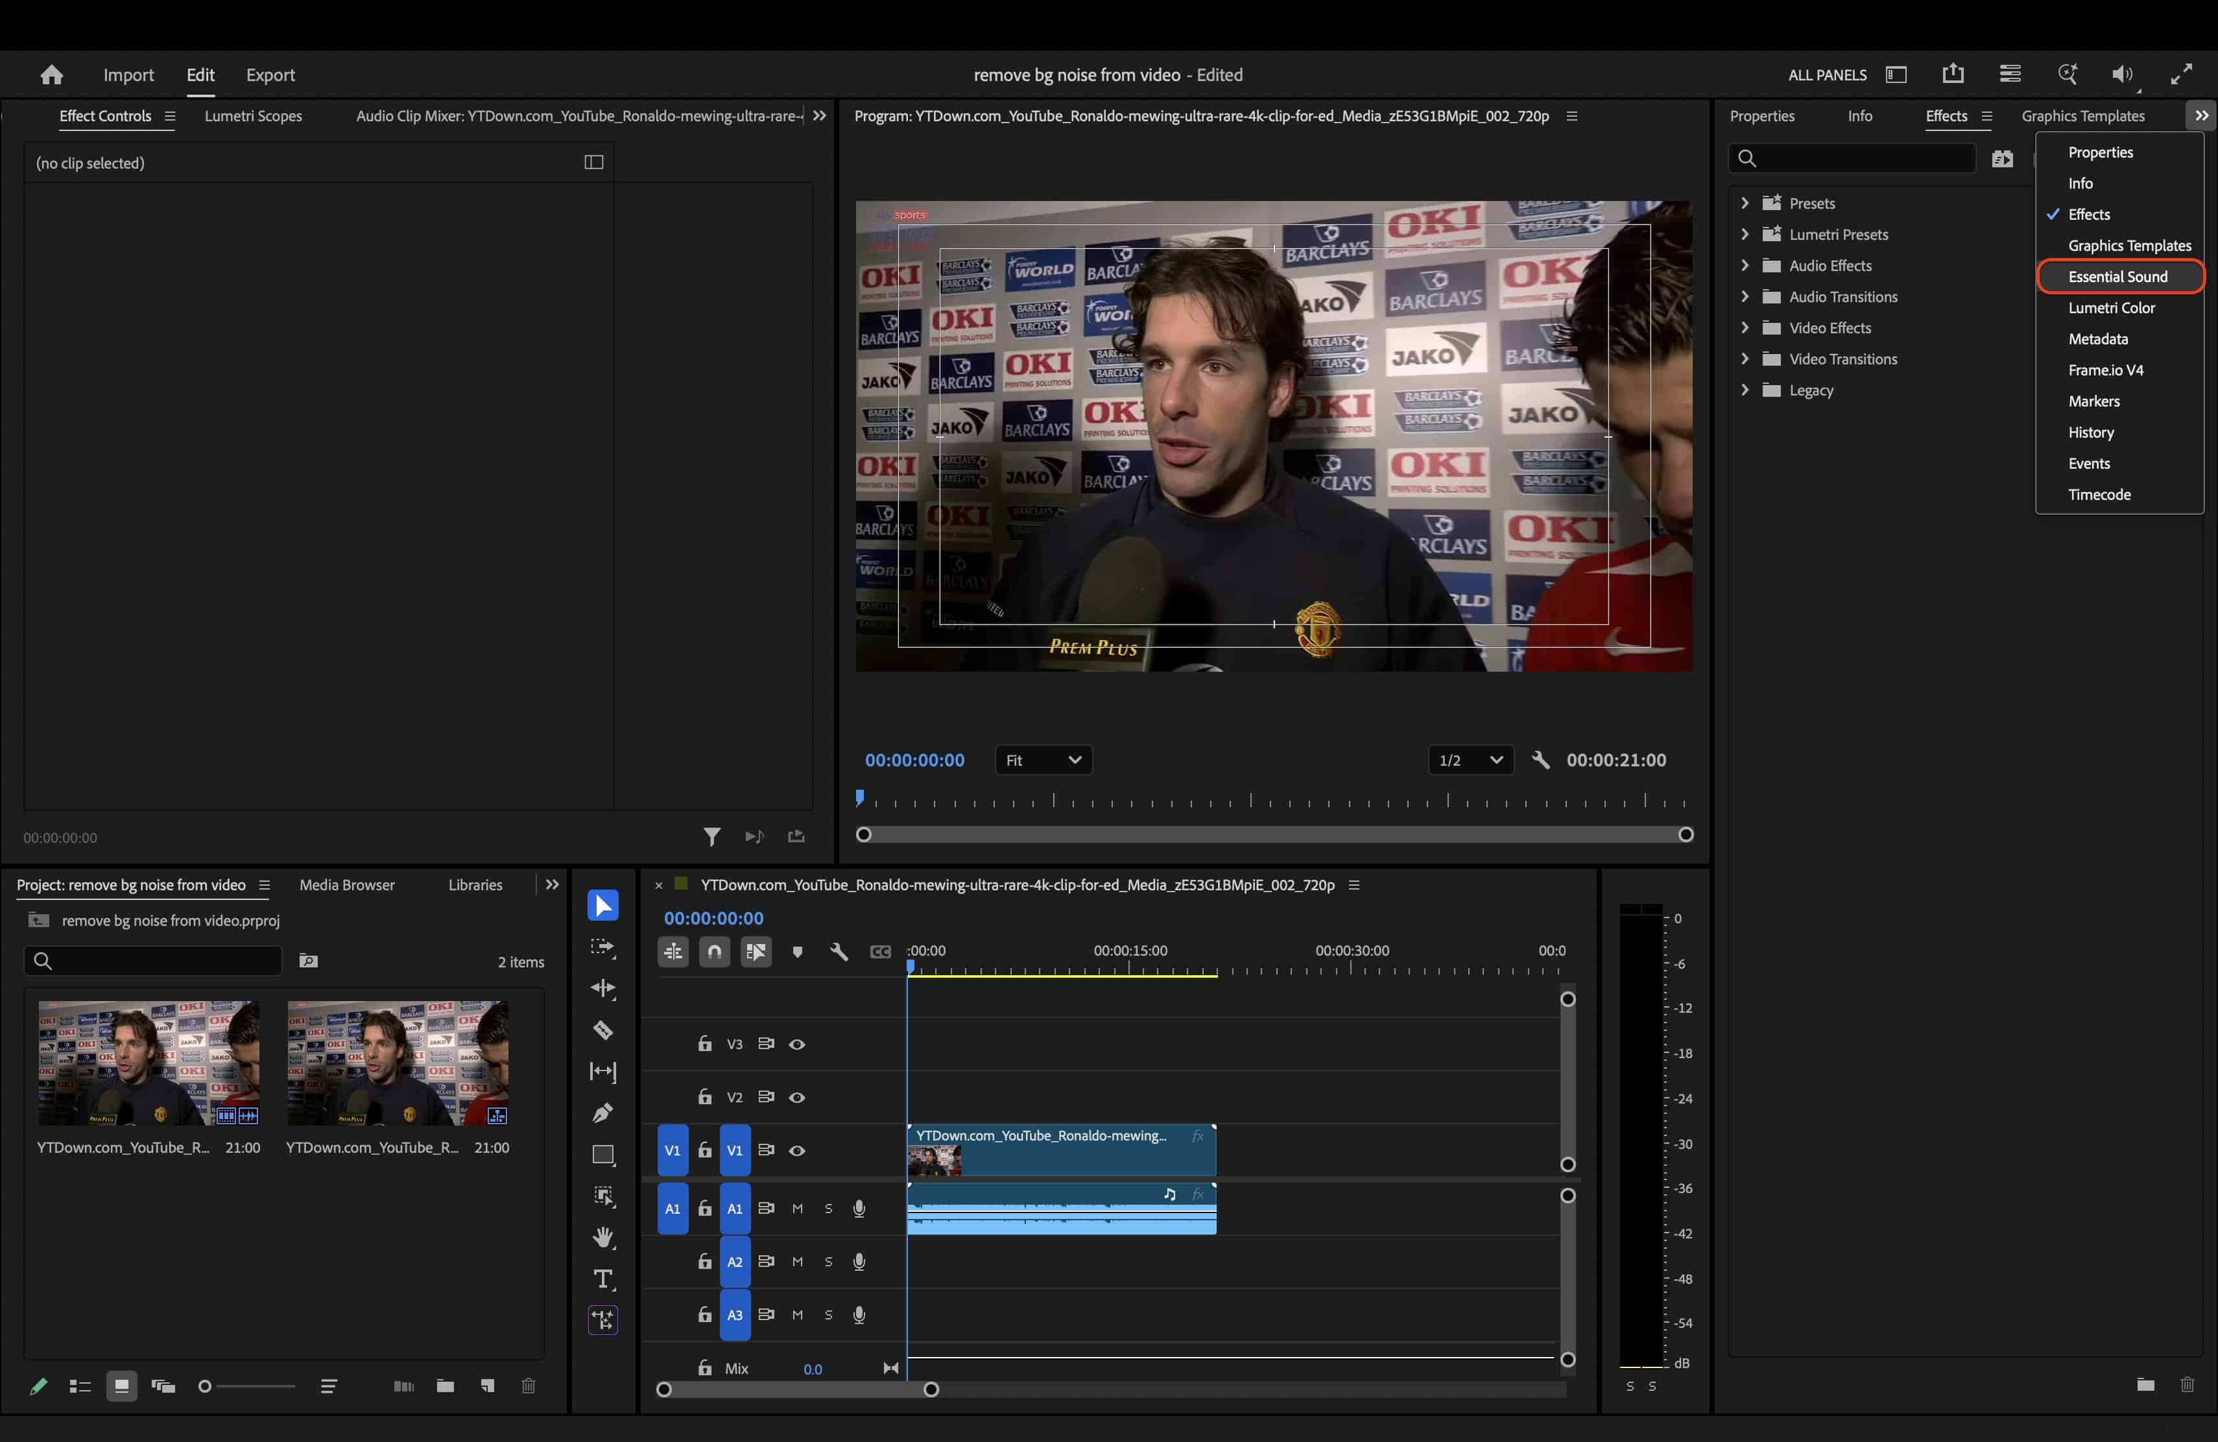The height and width of the screenshot is (1442, 2218).
Task: Hide track V1 with eye icon
Action: [797, 1150]
